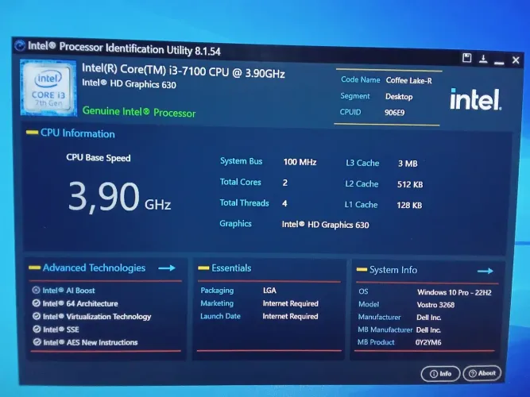Click the Intel AI Boost label
Image resolution: width=530 pixels, height=397 pixels.
[68, 291]
